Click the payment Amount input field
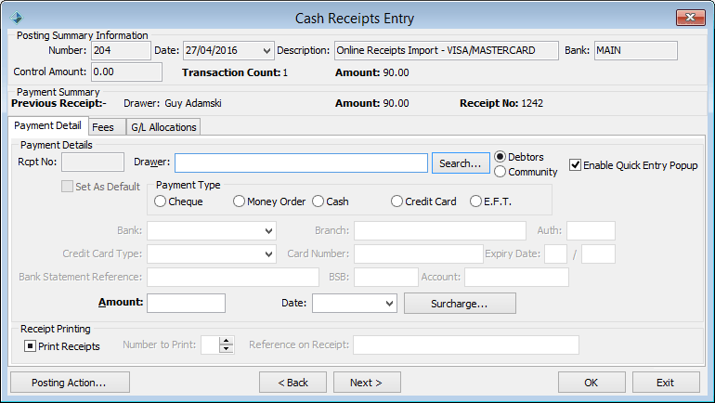 (x=186, y=303)
